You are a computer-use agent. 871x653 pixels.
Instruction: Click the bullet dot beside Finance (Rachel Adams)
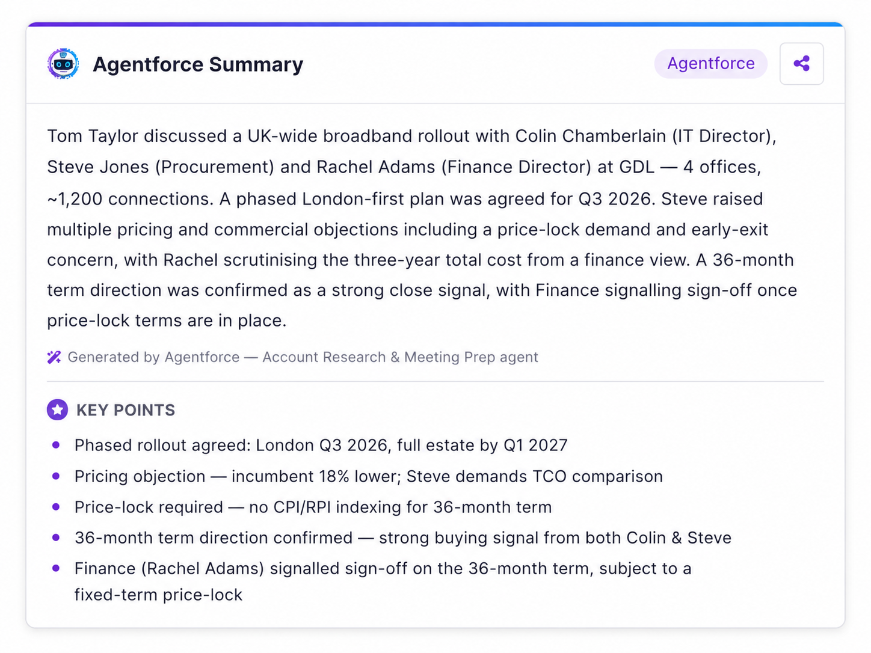pos(56,568)
